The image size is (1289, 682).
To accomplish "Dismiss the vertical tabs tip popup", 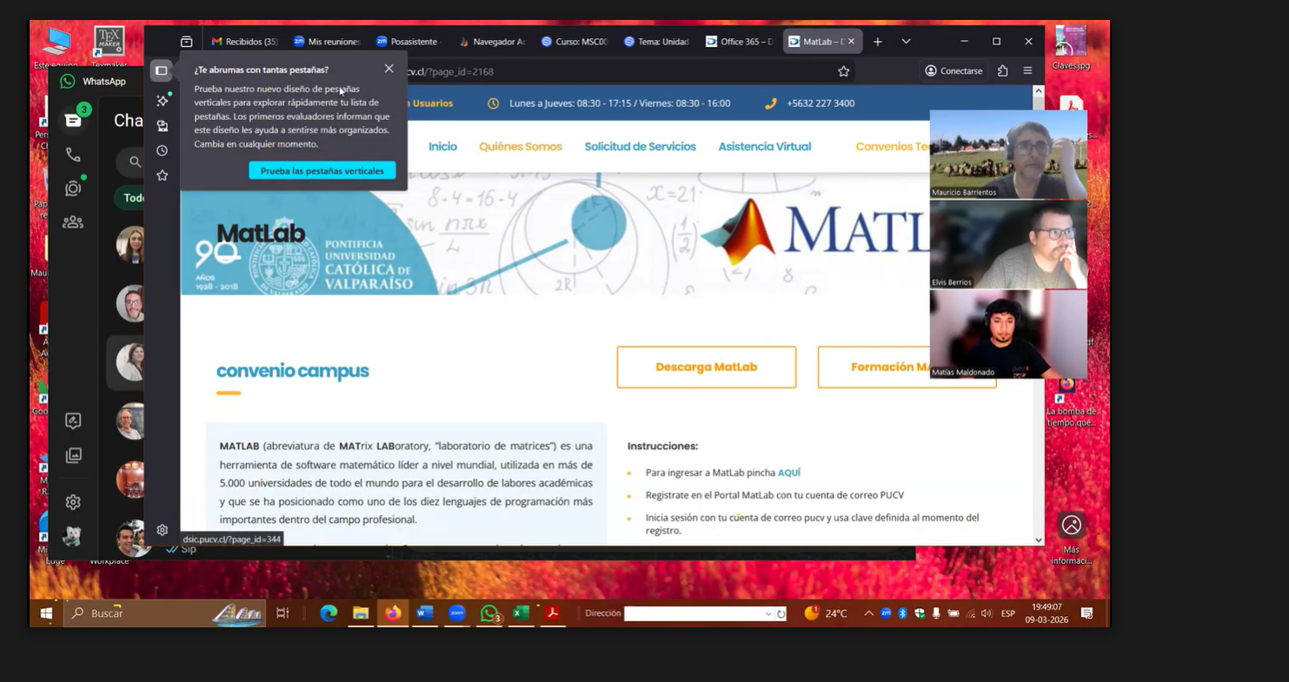I will (x=389, y=69).
